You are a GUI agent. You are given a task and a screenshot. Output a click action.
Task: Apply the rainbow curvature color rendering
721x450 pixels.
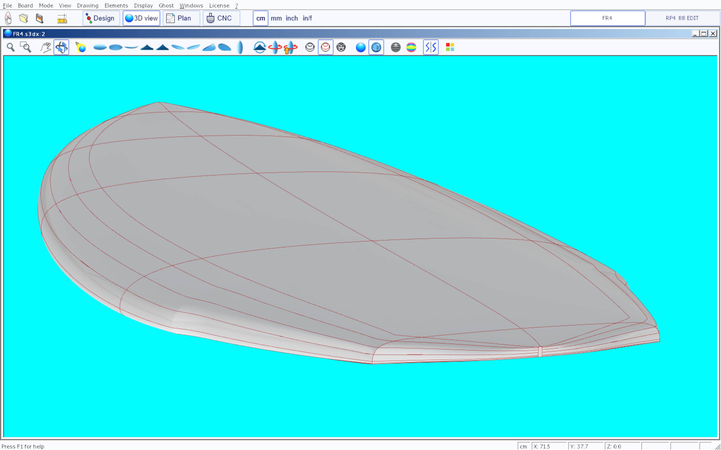(x=411, y=47)
